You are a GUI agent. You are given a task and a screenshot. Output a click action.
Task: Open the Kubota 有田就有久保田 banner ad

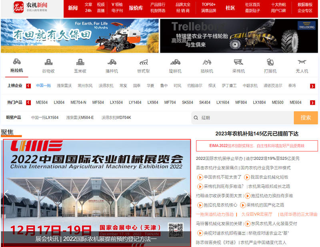click(x=80, y=36)
